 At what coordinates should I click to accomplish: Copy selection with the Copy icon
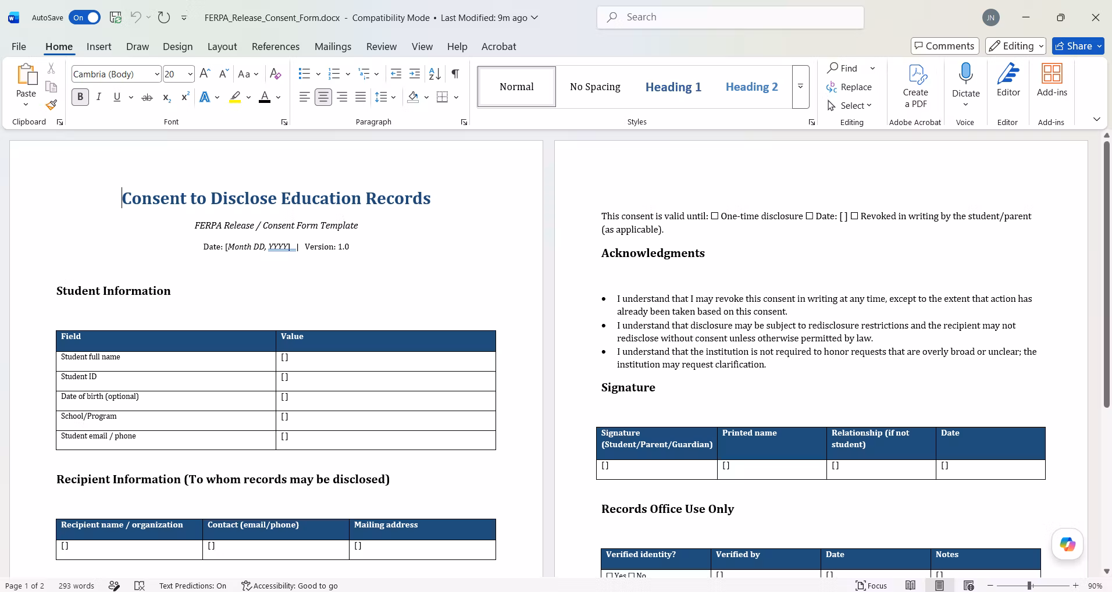[51, 87]
